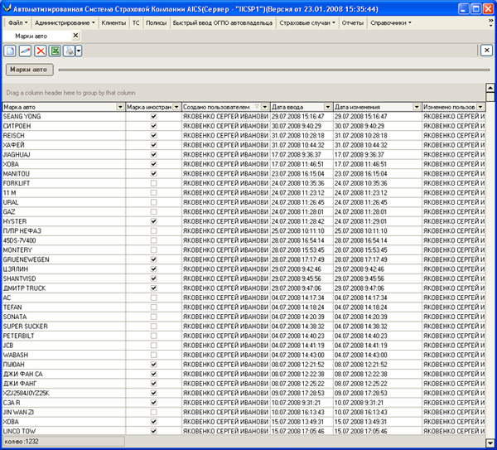
Task: Open the Марка авто column filter dropdown
Action: (x=120, y=108)
